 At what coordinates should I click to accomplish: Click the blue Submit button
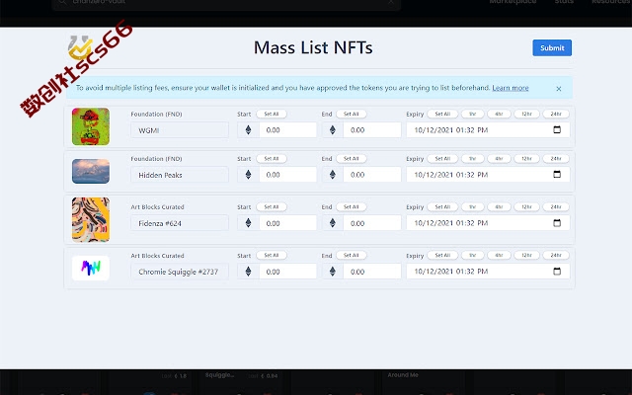(552, 48)
